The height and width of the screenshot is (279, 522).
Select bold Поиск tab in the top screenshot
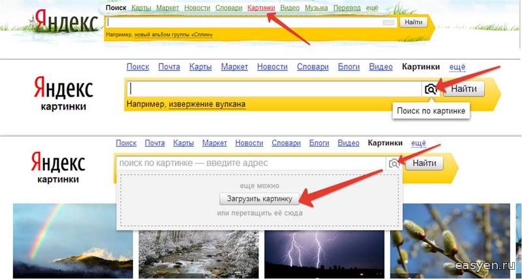point(116,8)
